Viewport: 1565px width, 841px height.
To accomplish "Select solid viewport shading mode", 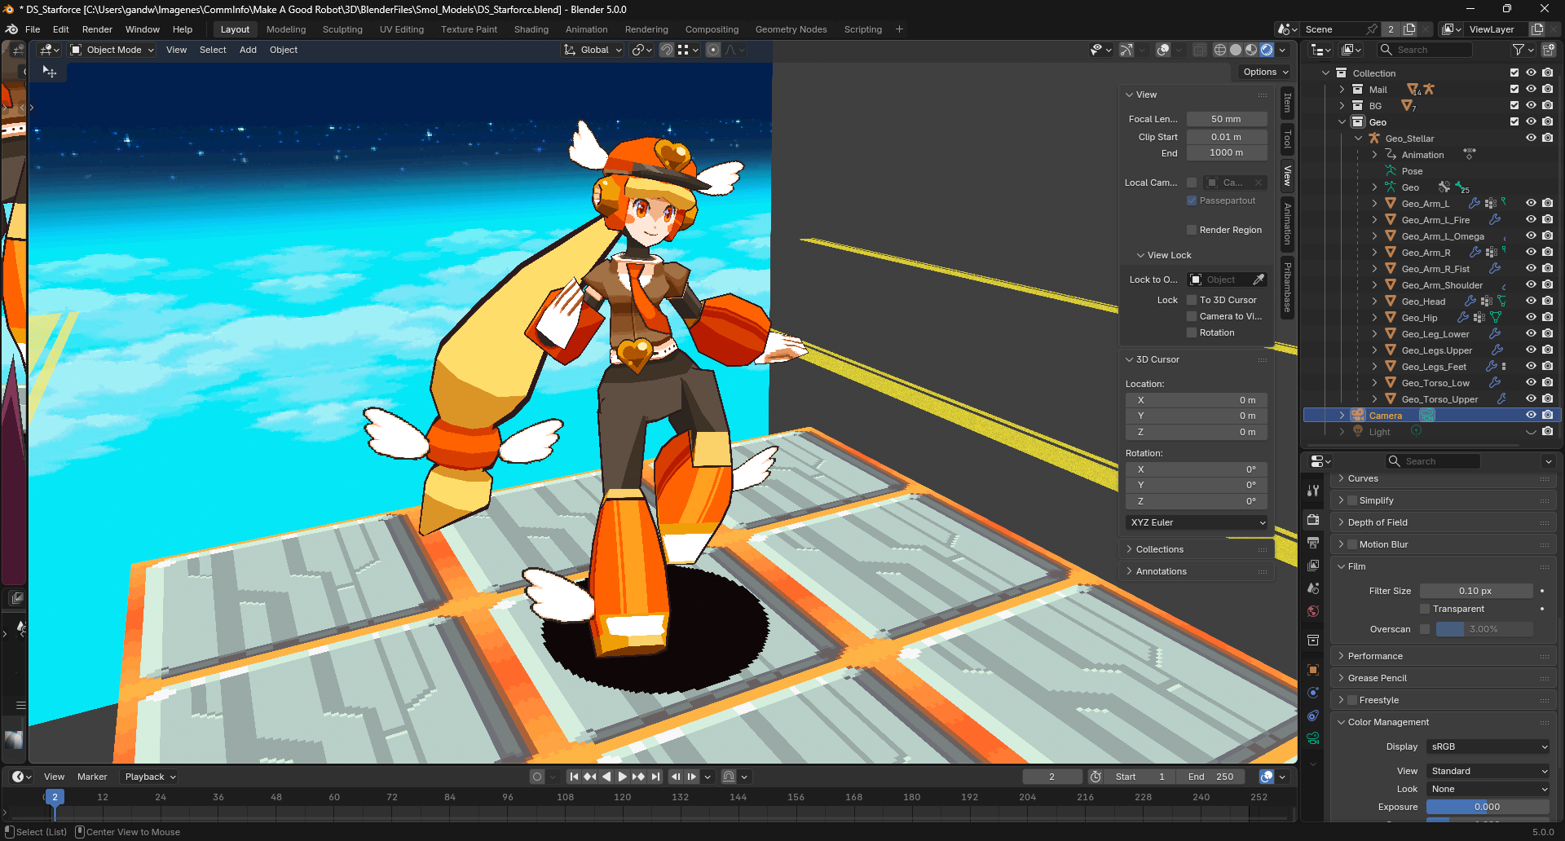I will click(x=1236, y=50).
